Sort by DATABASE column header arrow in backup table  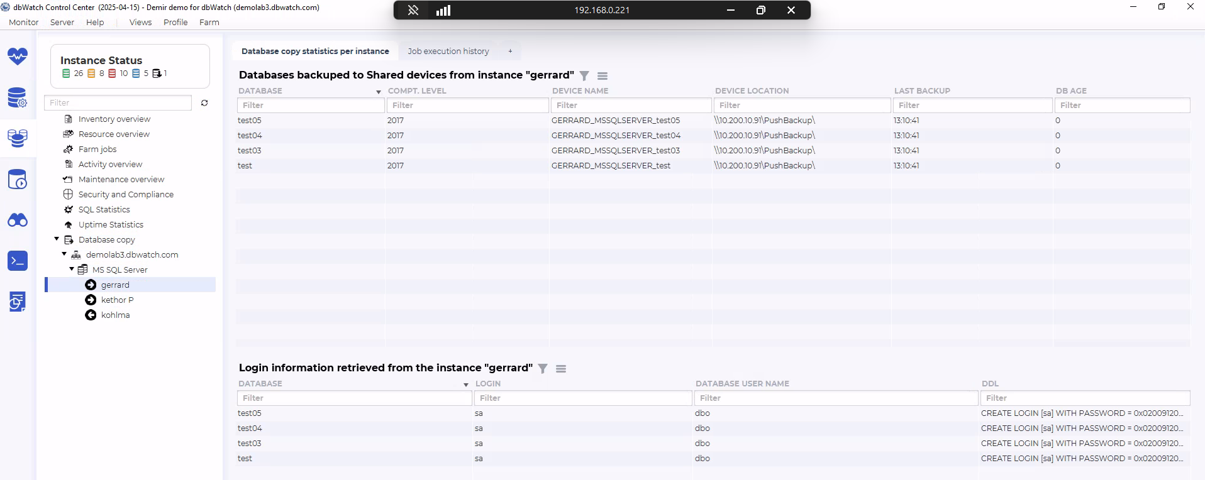pyautogui.click(x=379, y=92)
